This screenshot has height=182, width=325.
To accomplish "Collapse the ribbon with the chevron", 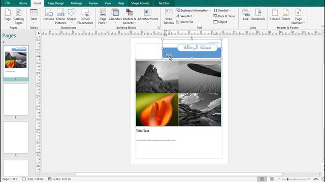I will point(322,26).
